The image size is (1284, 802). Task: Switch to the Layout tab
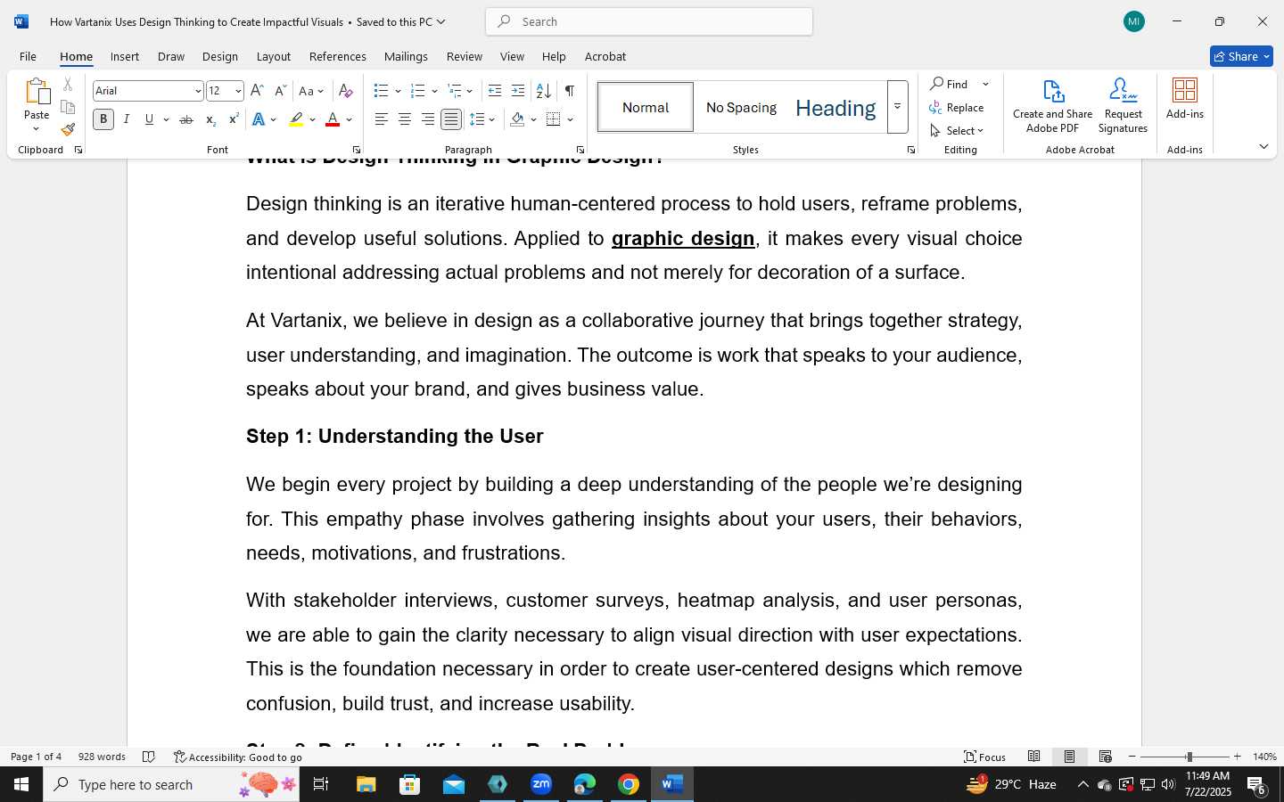(274, 56)
